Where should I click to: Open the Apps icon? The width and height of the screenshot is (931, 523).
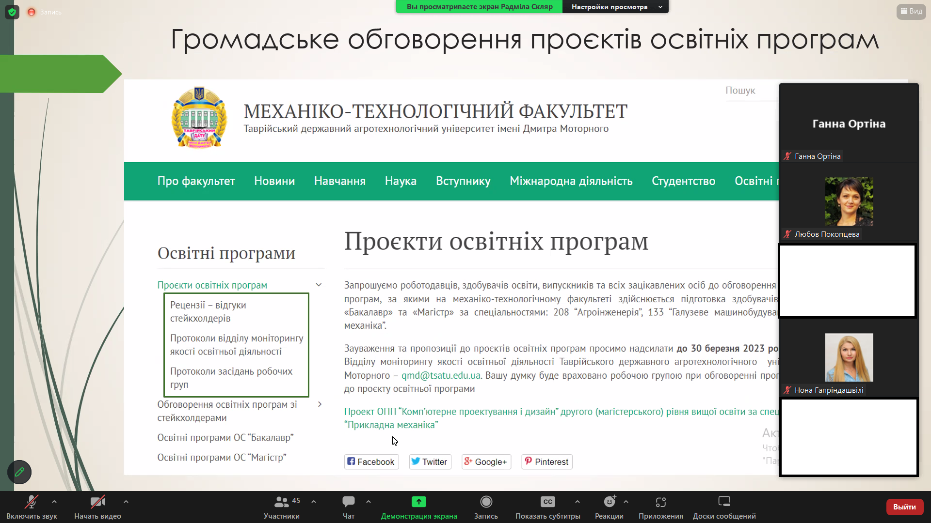click(x=660, y=502)
